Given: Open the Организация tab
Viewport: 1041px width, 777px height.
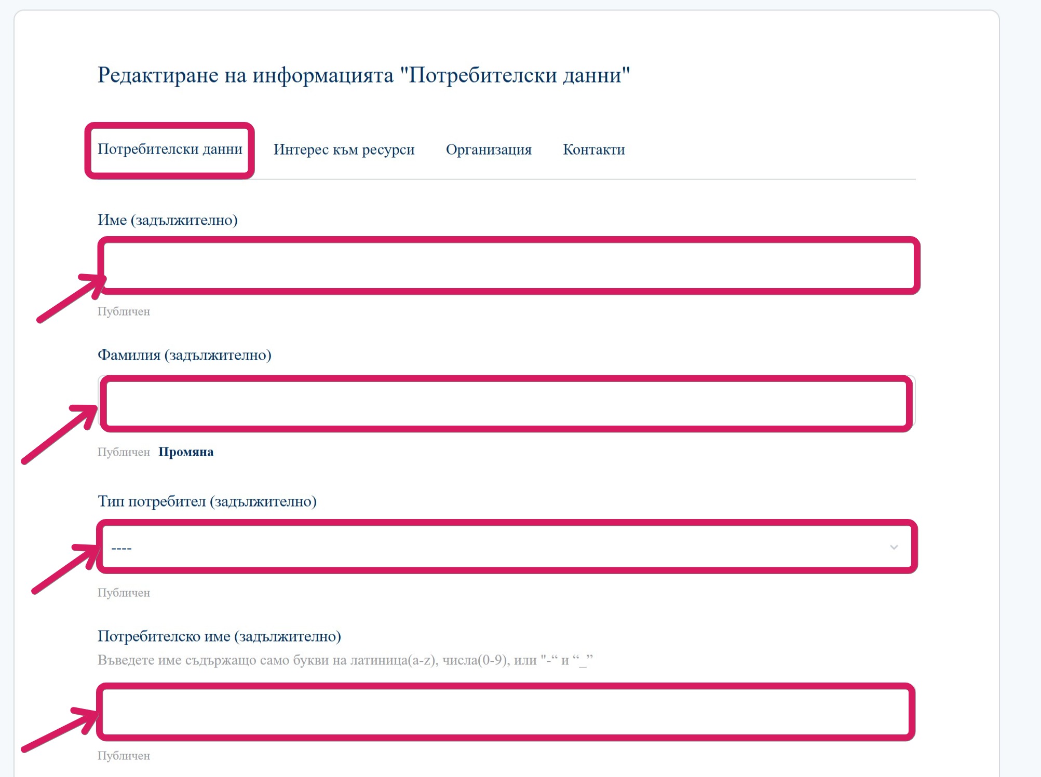Looking at the screenshot, I should coord(489,149).
